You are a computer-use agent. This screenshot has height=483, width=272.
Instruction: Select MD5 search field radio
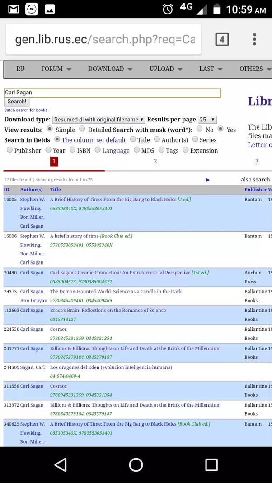[137, 150]
